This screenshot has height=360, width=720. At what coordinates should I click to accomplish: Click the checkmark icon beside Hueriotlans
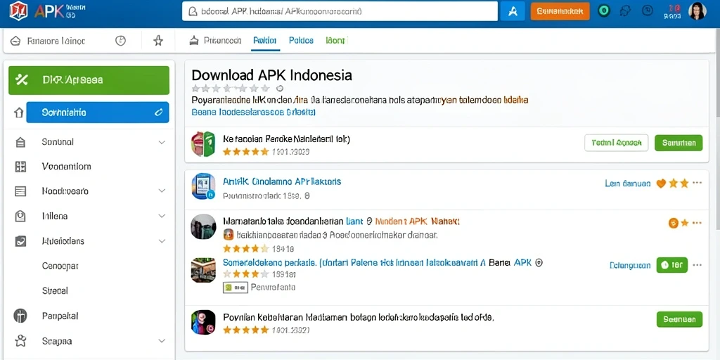(20, 241)
